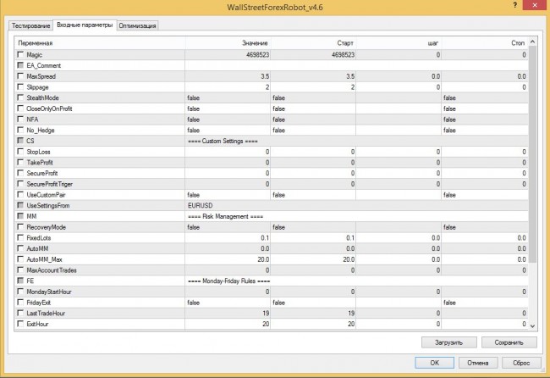Click the Старт column header
The image size is (550, 378).
coord(313,43)
